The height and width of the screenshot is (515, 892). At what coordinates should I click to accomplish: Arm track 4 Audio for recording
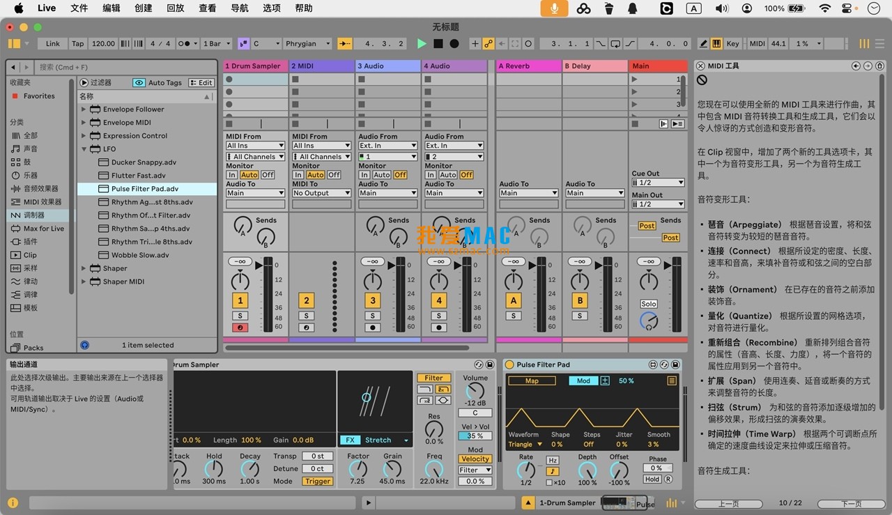438,327
